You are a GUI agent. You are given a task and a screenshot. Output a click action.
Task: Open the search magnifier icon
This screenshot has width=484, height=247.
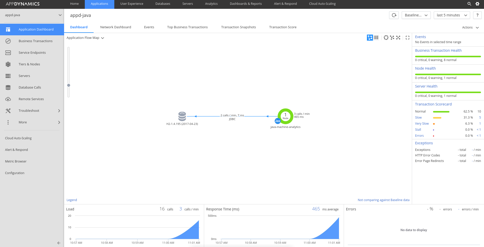[x=469, y=4]
